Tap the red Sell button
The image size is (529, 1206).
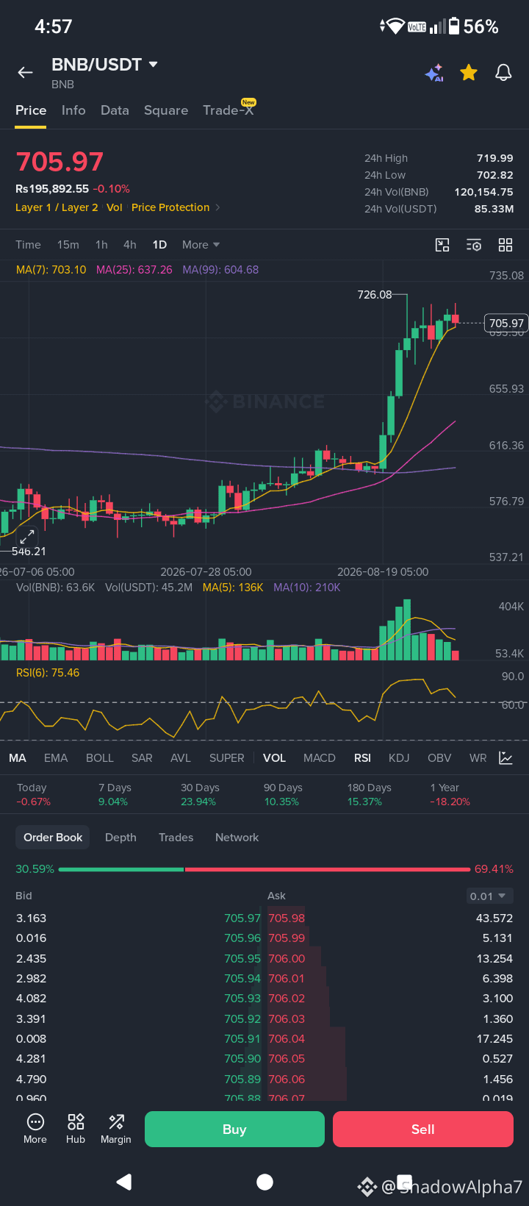pos(423,1130)
